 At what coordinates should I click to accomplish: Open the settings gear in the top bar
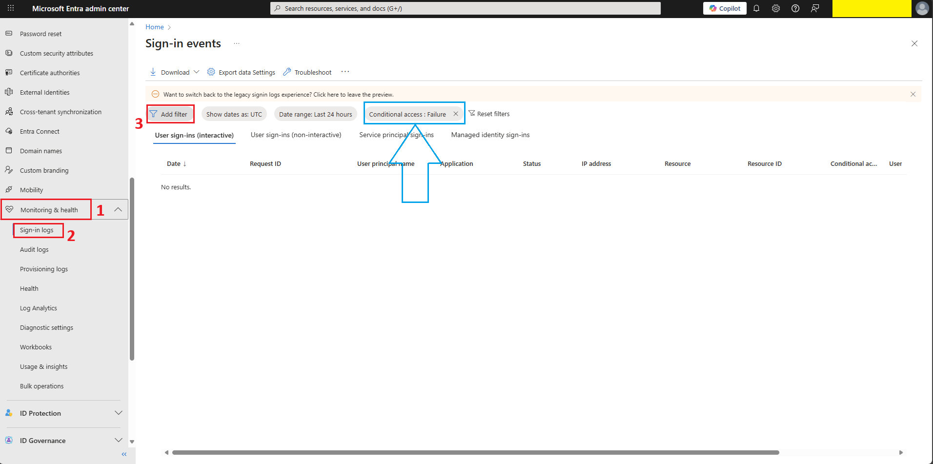coord(776,8)
